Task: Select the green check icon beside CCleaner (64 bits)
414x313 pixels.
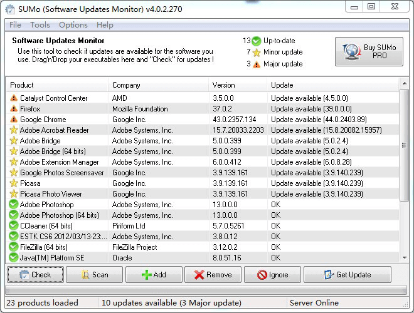Action: [x=13, y=226]
